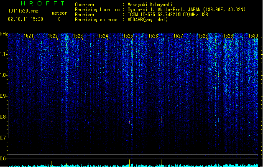Viewport: 263px width, 167px height.
Task: Click the 'meteor' label
Action: [x=59, y=13]
